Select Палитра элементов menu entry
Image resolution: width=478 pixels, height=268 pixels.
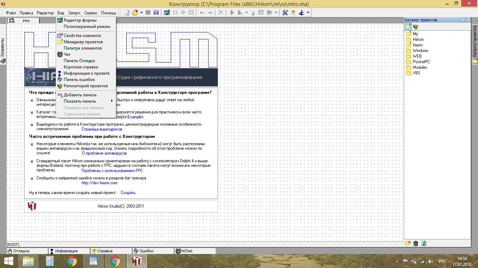pos(86,48)
